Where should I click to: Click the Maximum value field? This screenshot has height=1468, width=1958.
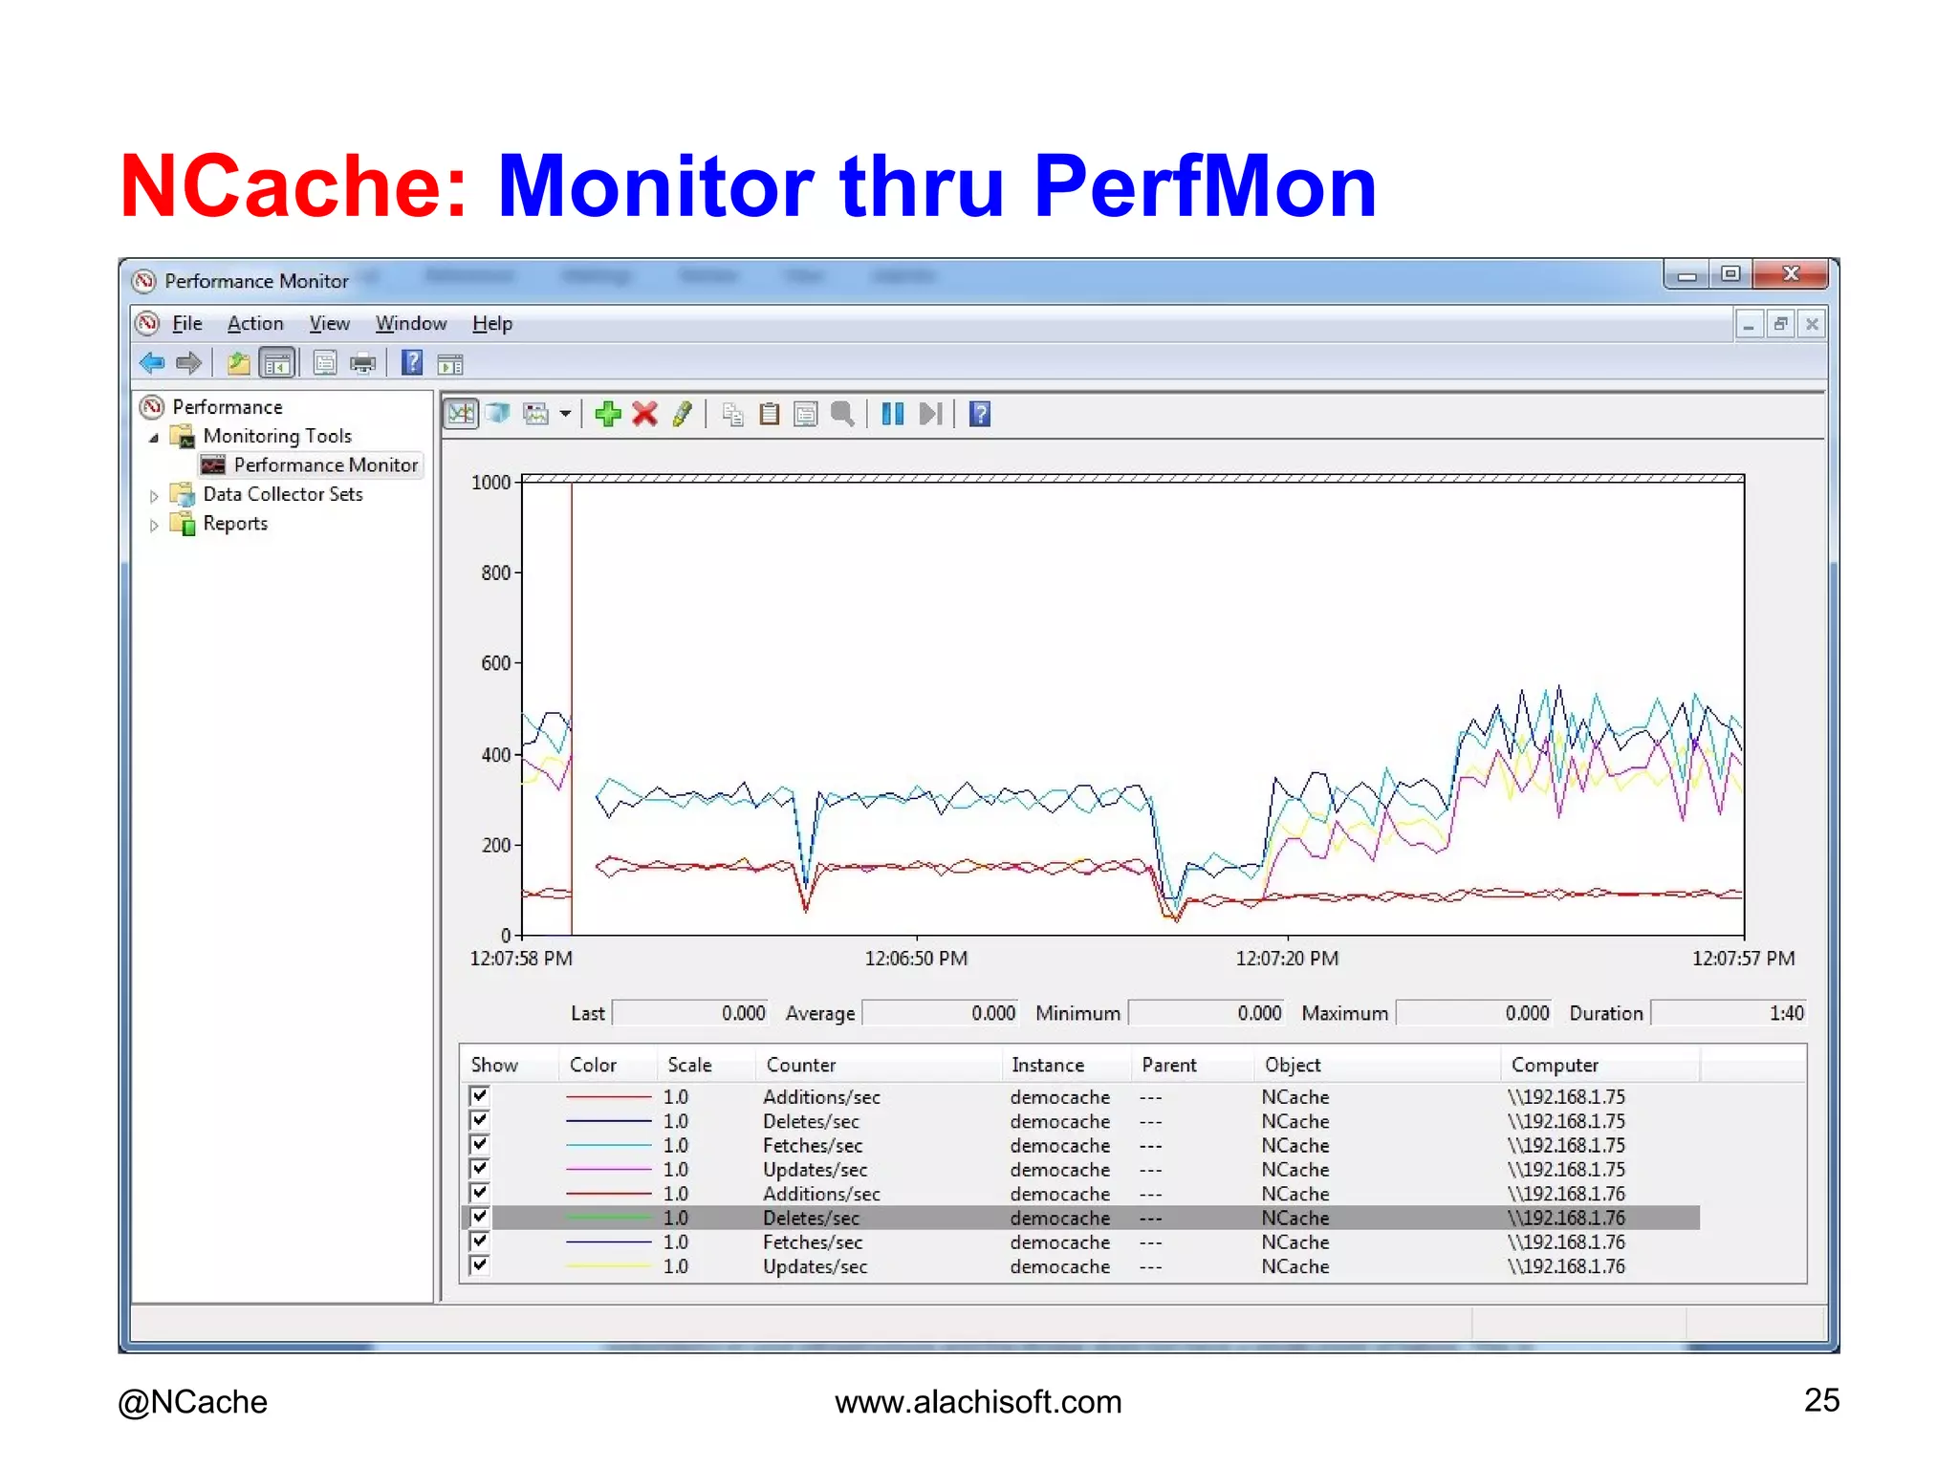coord(1473,1013)
